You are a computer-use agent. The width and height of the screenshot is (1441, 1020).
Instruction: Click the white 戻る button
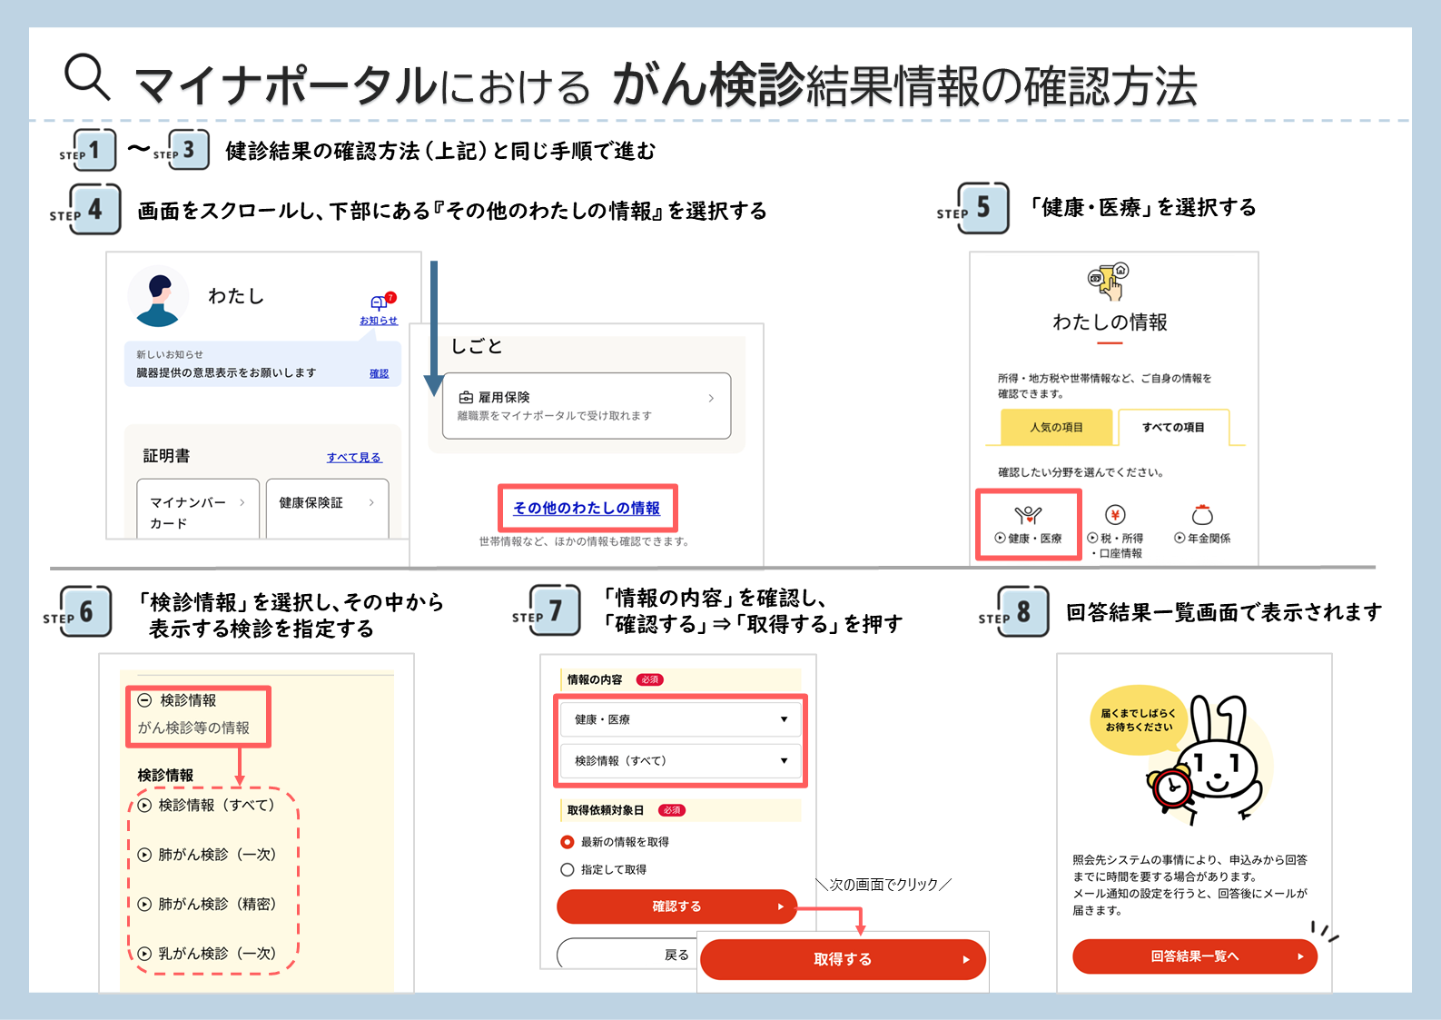click(x=627, y=954)
